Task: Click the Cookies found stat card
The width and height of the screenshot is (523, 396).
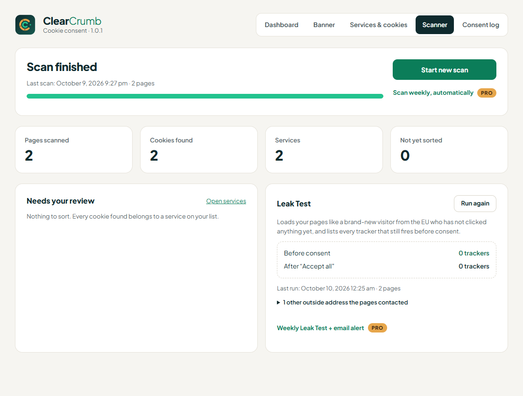Action: click(x=199, y=149)
